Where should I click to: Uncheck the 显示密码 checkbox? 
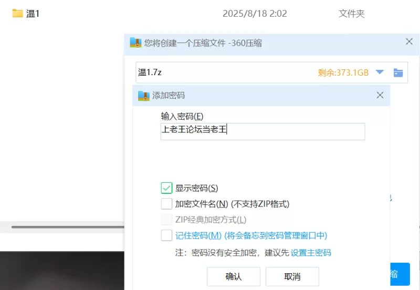tap(166, 188)
